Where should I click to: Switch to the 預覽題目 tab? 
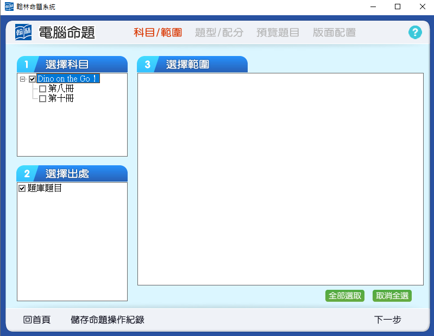[x=278, y=33]
